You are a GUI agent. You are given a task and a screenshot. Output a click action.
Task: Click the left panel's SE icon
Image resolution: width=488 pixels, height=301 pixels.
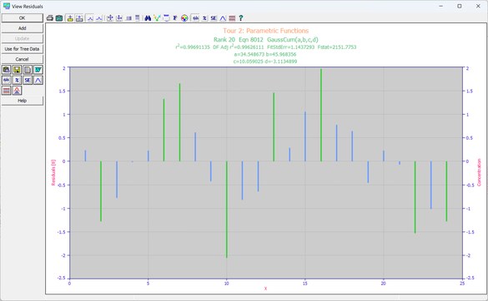[x=28, y=80]
